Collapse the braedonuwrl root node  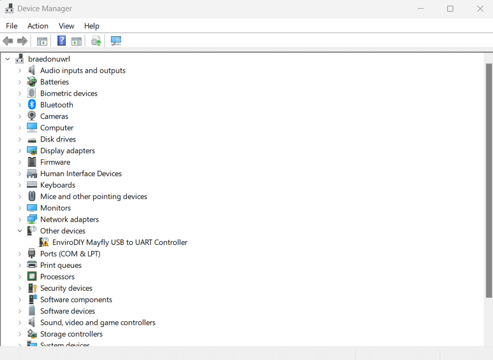point(8,59)
